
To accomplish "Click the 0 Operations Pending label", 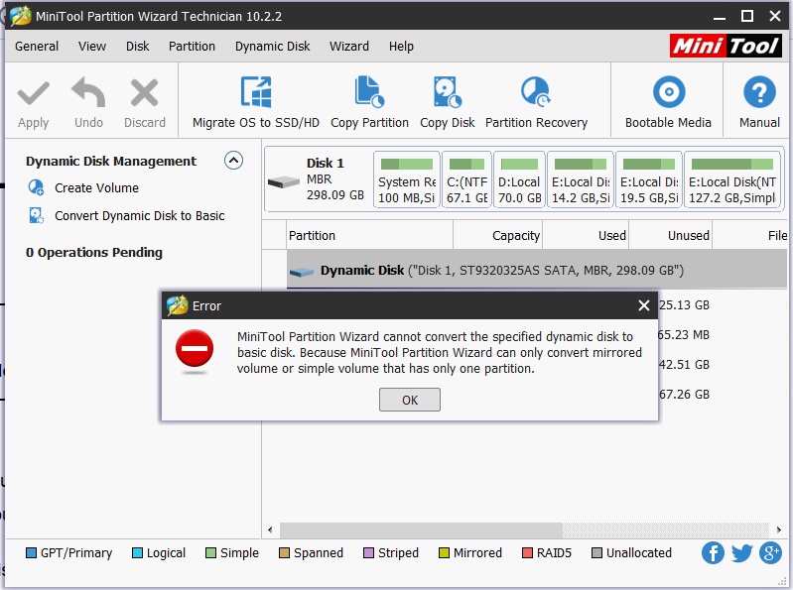I will pyautogui.click(x=94, y=252).
